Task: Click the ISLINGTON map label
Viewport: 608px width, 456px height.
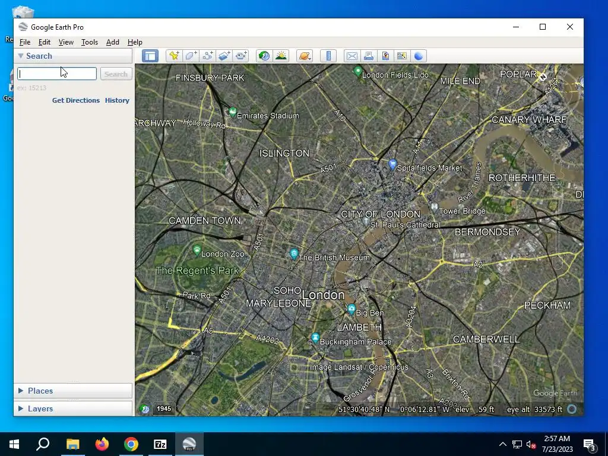Action: [284, 153]
